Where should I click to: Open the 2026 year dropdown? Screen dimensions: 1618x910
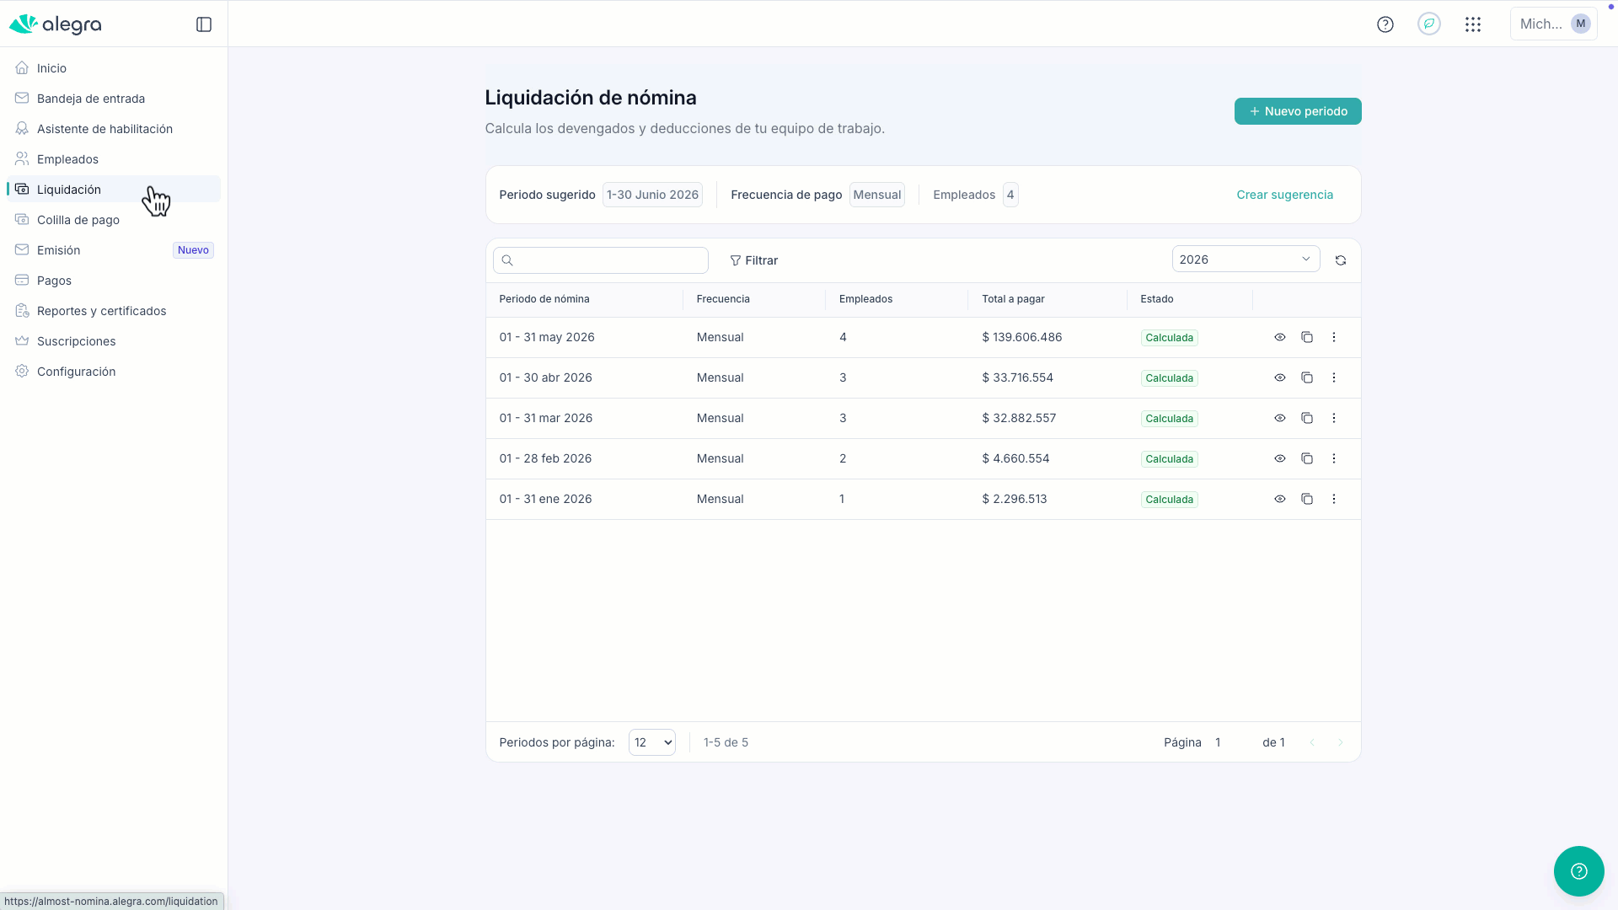pyautogui.click(x=1246, y=260)
